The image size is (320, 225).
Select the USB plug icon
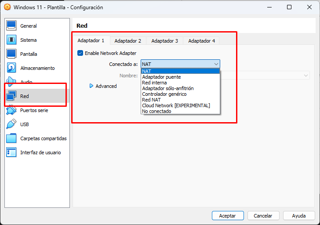[11, 124]
